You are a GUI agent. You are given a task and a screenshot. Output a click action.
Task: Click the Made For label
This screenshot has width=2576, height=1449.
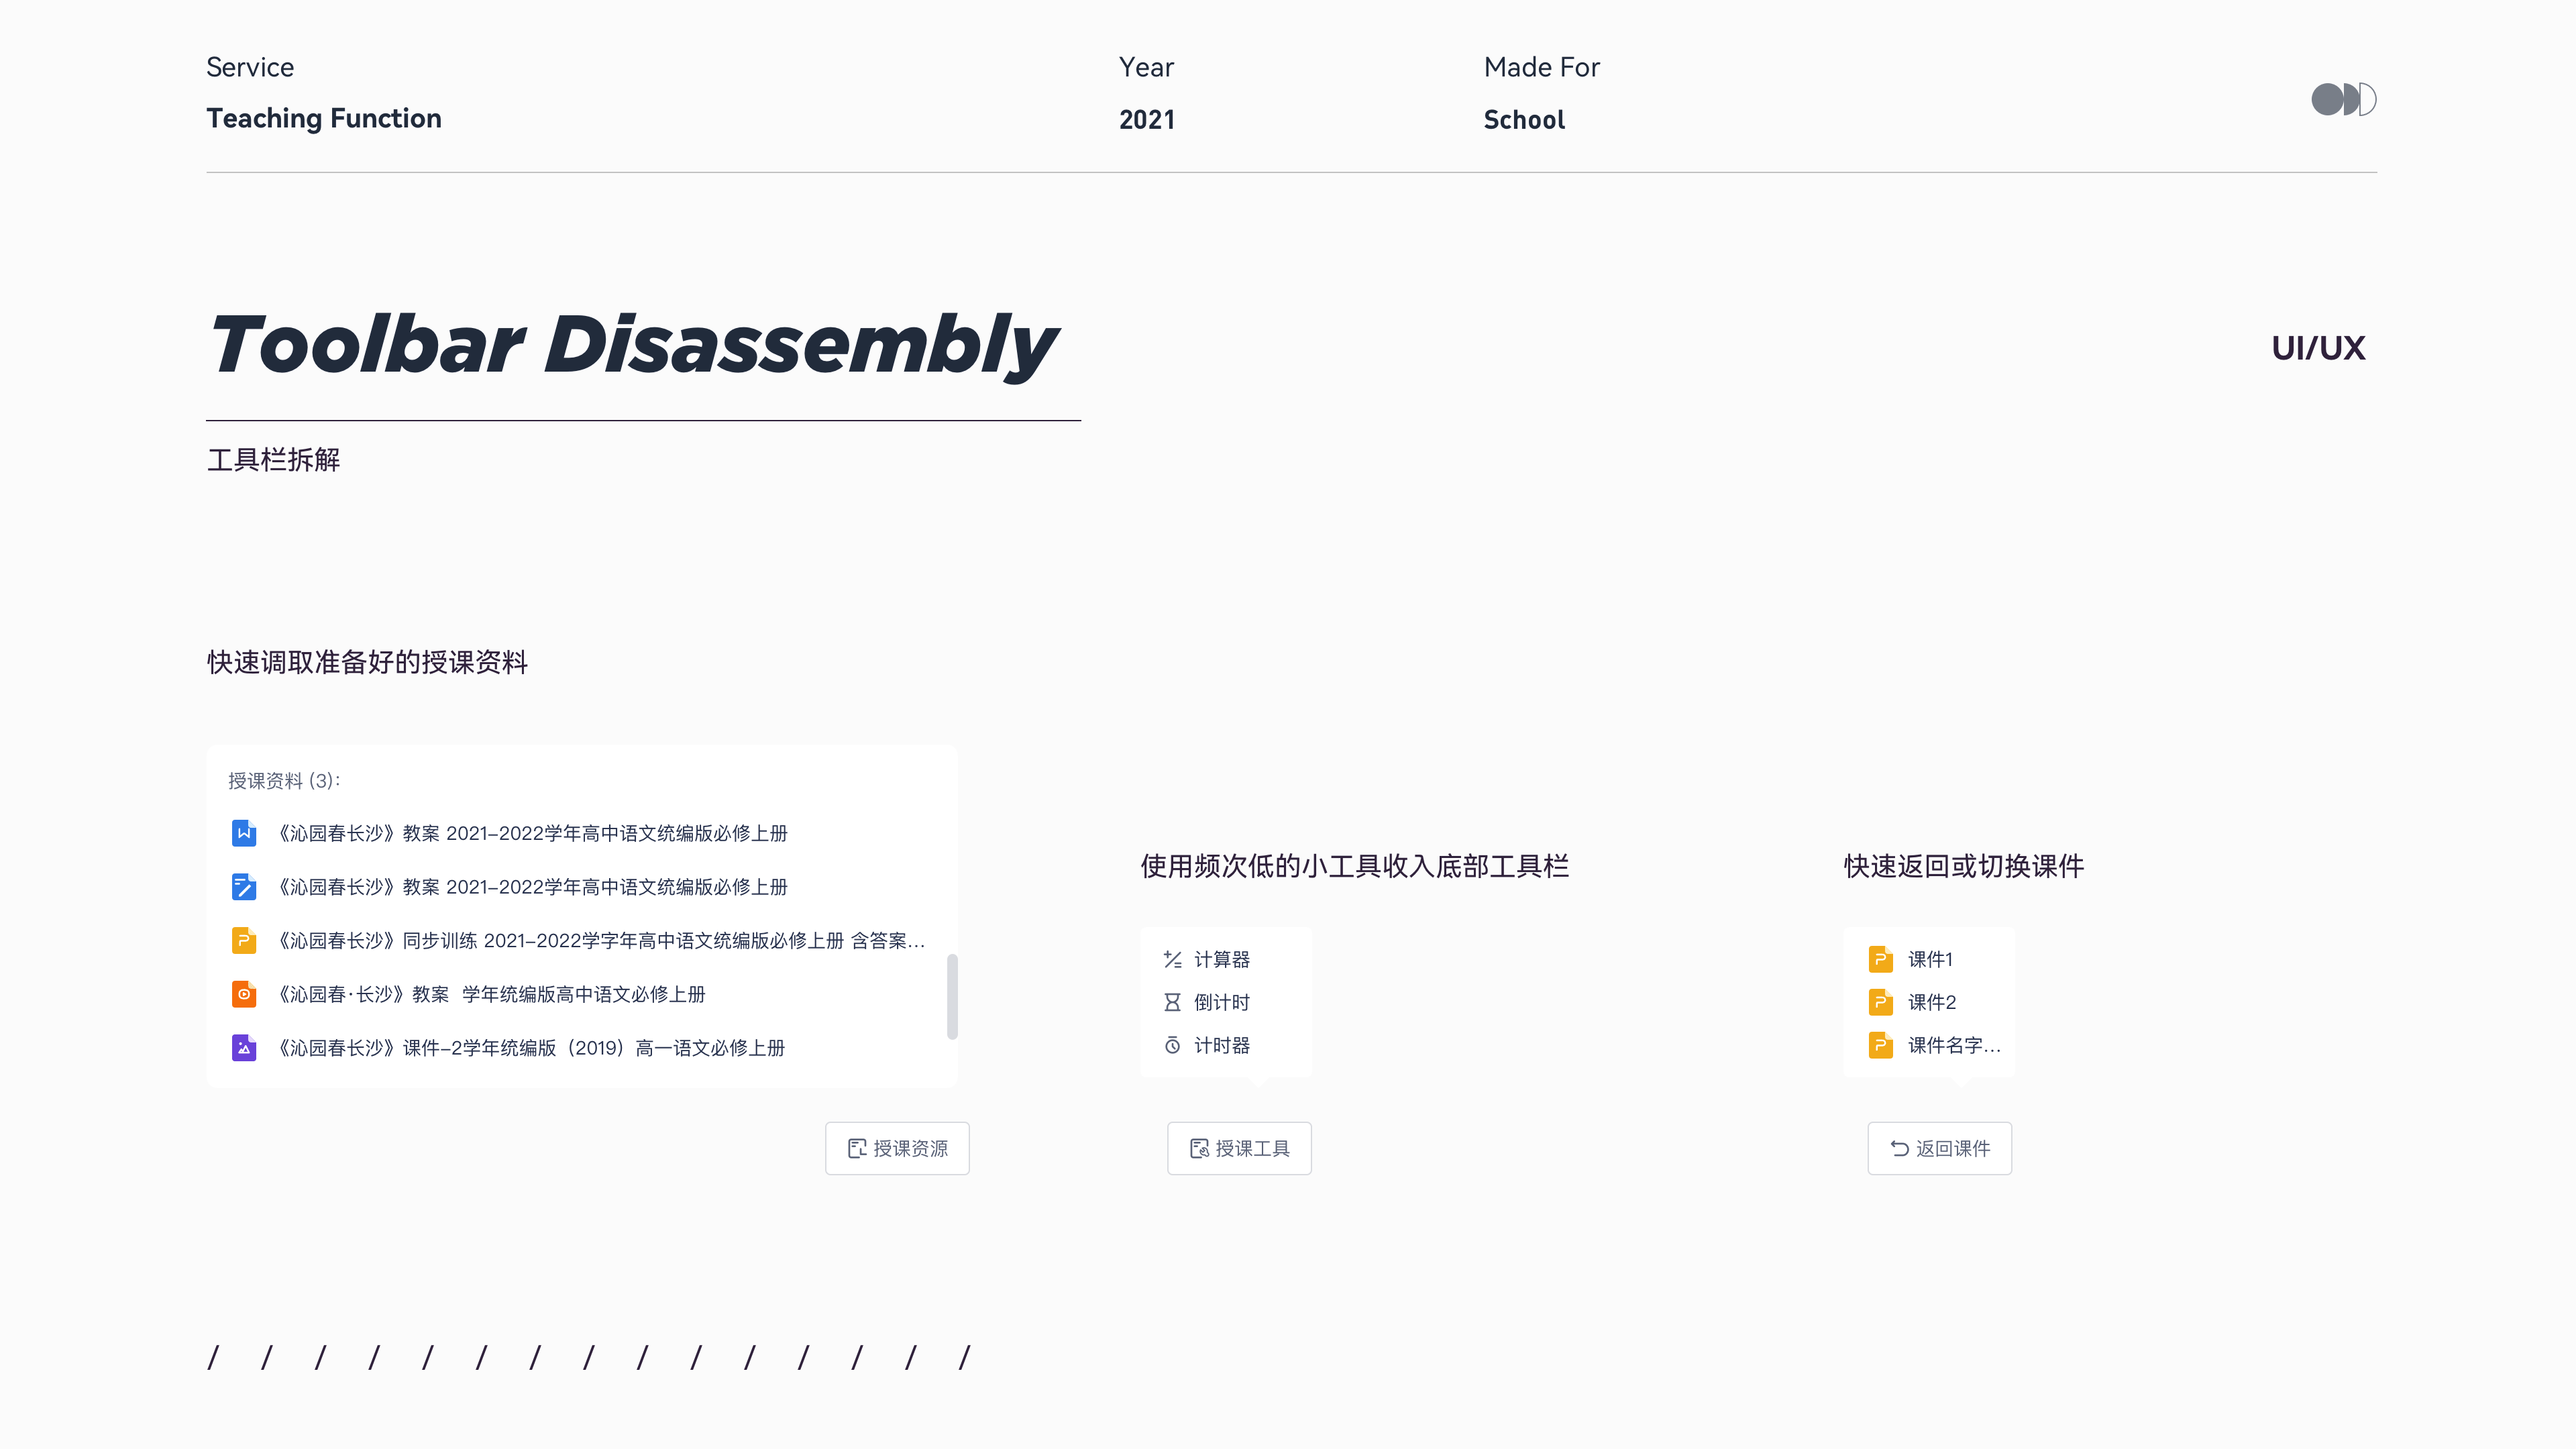tap(1542, 67)
